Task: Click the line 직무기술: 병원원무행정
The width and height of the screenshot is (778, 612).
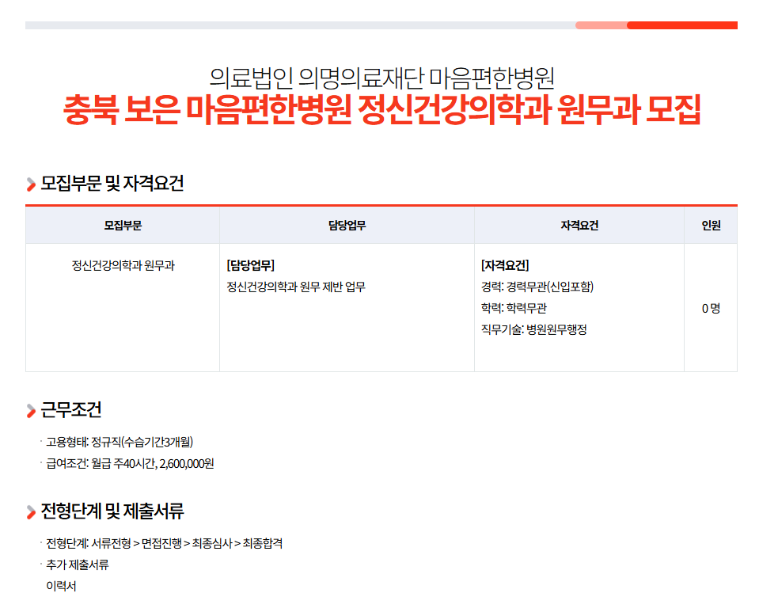Action: point(534,329)
